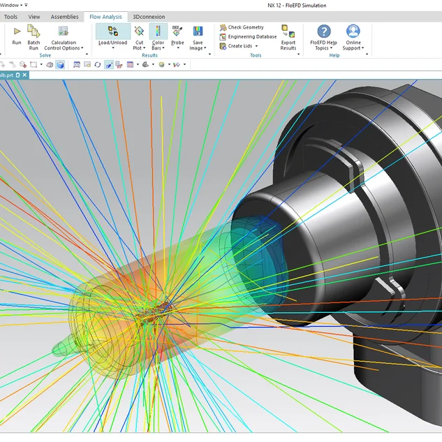The image size is (442, 442).
Task: Open the Create Lids dropdown arrow
Action: pos(256,46)
